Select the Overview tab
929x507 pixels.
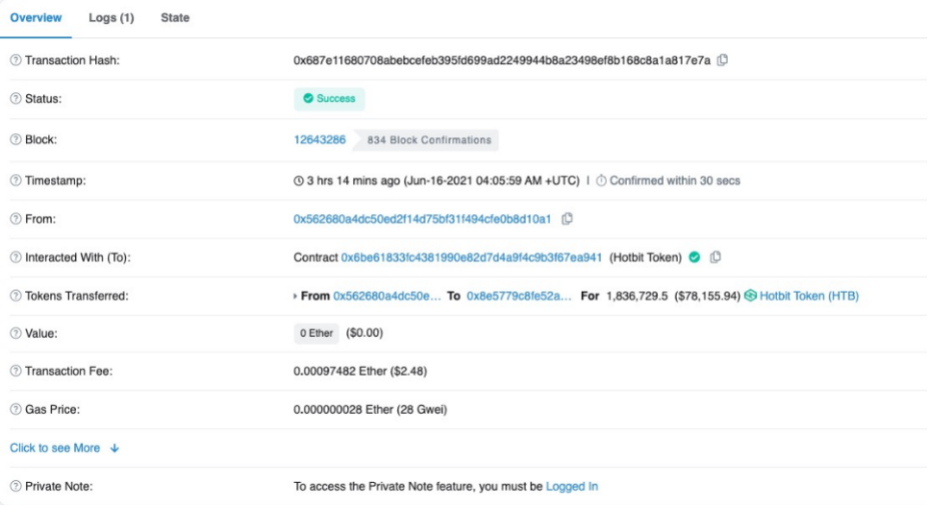(x=36, y=18)
